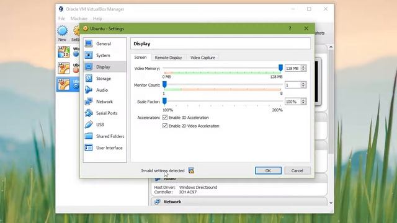Close the Ubuntu Settings dialog

[306, 28]
